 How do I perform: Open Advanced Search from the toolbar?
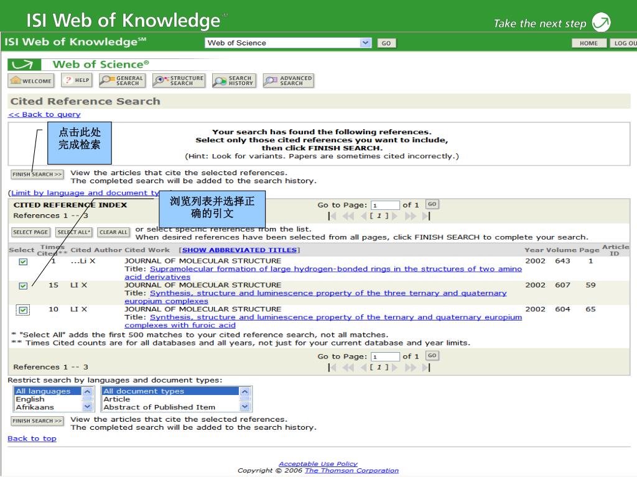coord(289,80)
